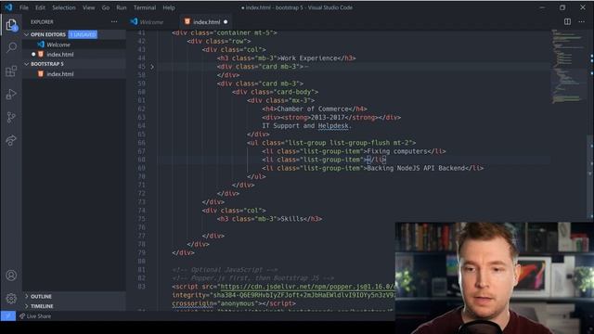Open the Go menu
This screenshot has height=334, width=594.
[106, 7]
